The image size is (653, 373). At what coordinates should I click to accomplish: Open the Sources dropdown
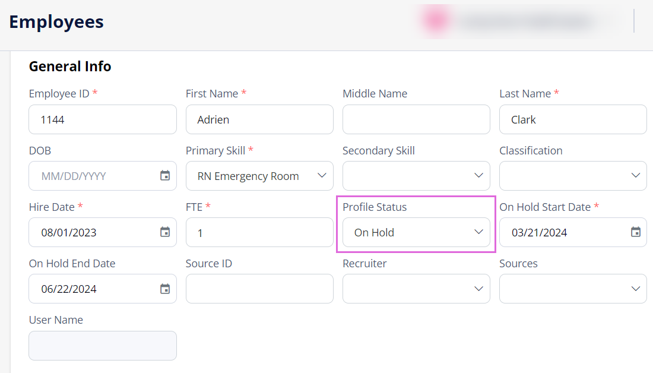click(x=573, y=289)
